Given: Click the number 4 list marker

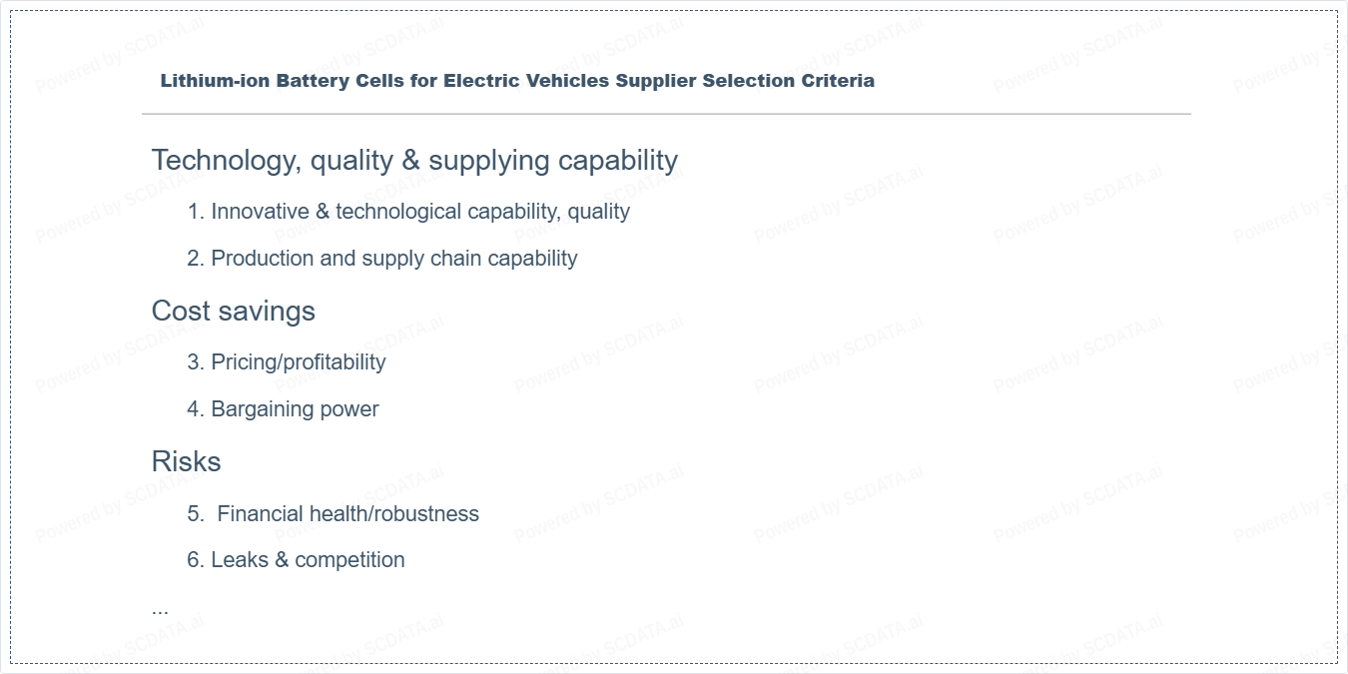Looking at the screenshot, I should pyautogui.click(x=195, y=409).
